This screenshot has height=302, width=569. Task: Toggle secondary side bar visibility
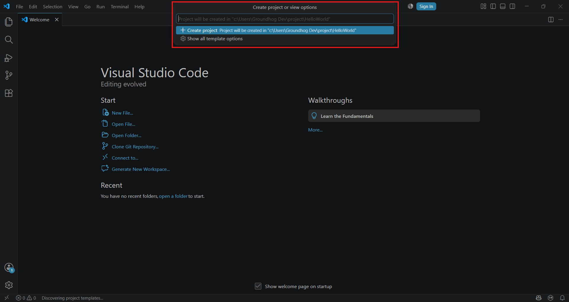coord(512,7)
